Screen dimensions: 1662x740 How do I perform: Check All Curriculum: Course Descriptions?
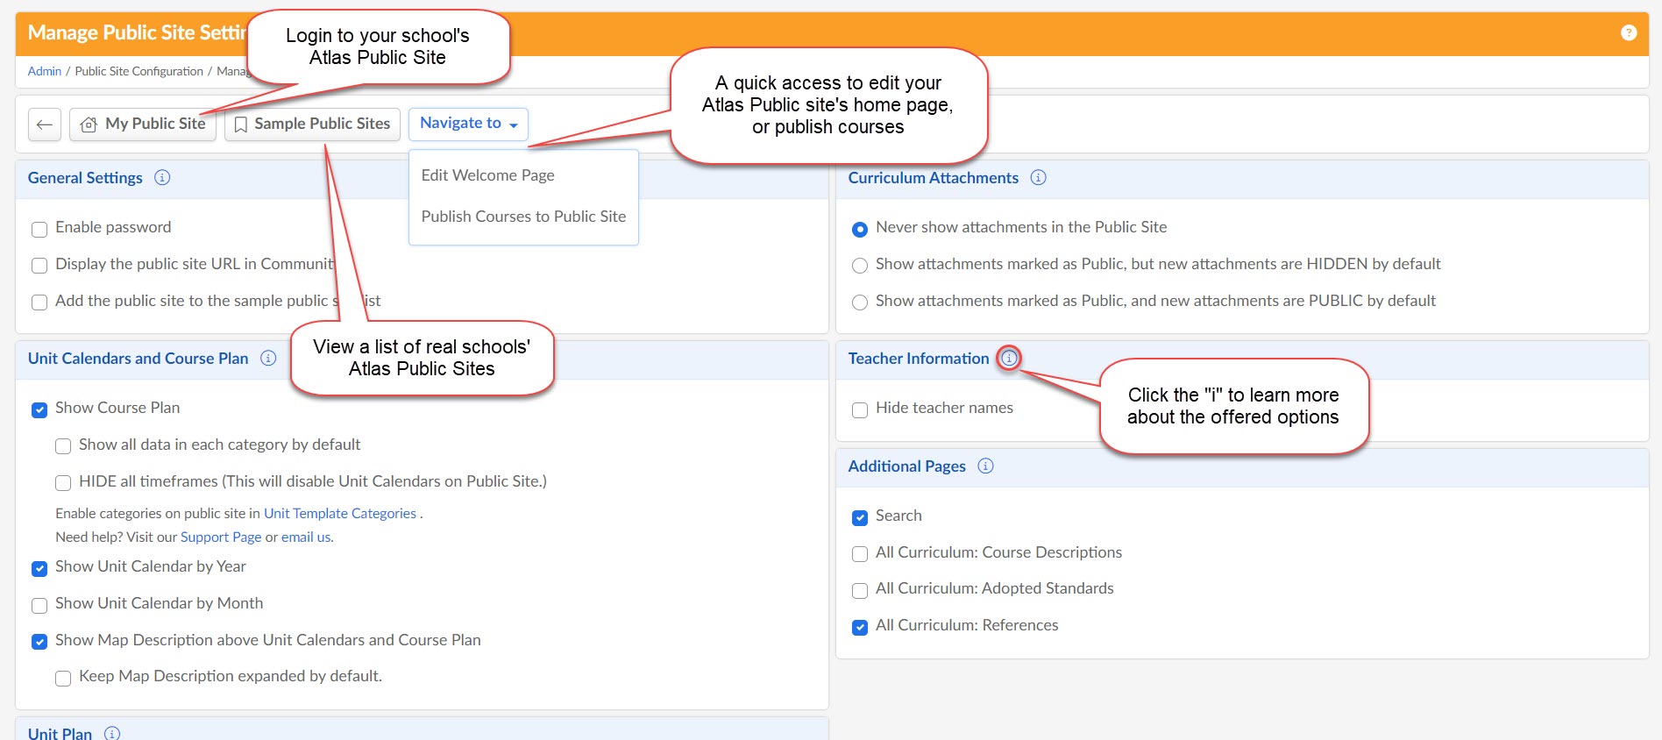point(860,554)
